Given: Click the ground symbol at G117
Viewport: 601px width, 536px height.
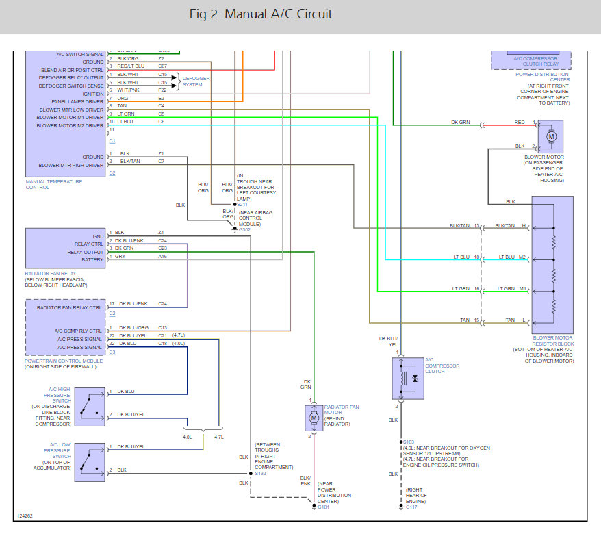Looking at the screenshot, I should point(401,507).
